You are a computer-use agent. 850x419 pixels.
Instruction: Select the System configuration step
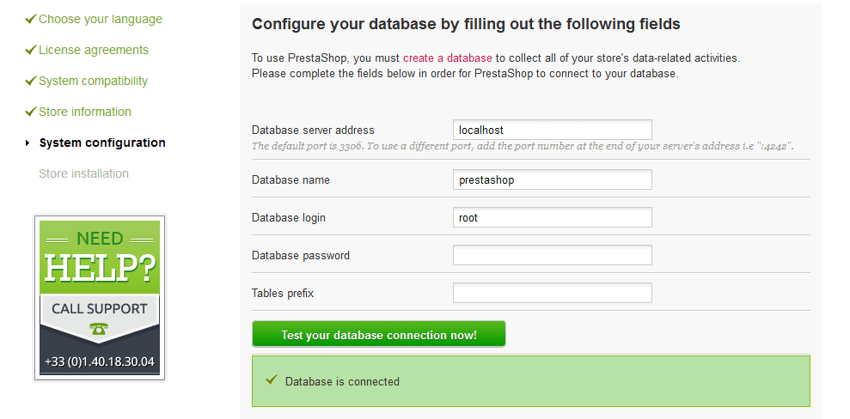point(102,143)
